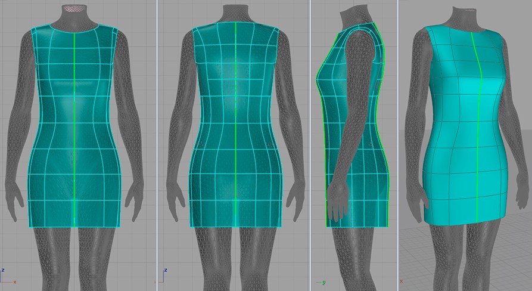Click the red x axis label in front viewport
Screen dimensions: 532x291
coord(15,282)
